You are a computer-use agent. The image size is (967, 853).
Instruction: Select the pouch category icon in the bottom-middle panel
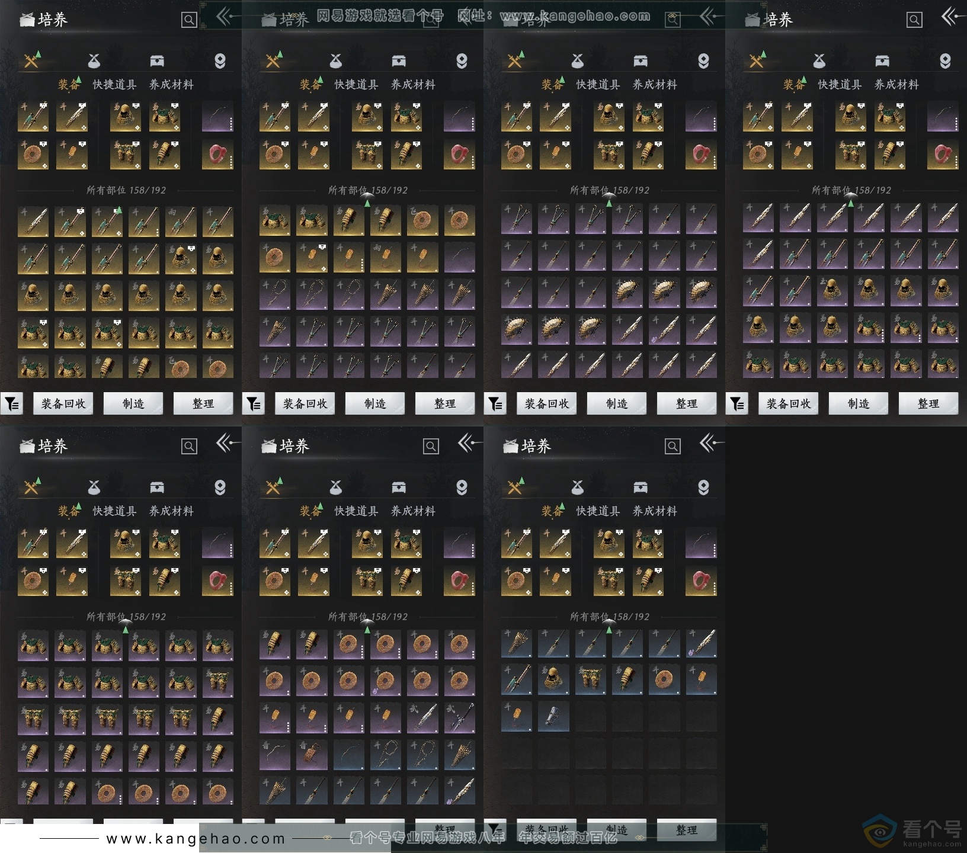pos(336,487)
